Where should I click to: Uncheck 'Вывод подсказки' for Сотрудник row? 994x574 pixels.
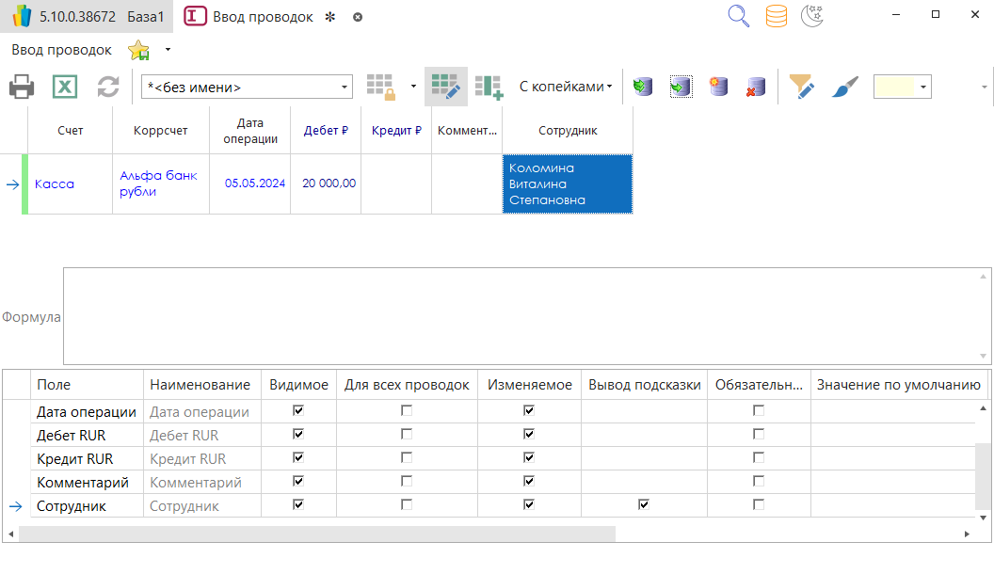point(644,505)
